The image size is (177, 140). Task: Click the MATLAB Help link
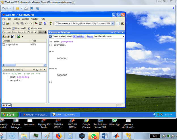point(78,36)
